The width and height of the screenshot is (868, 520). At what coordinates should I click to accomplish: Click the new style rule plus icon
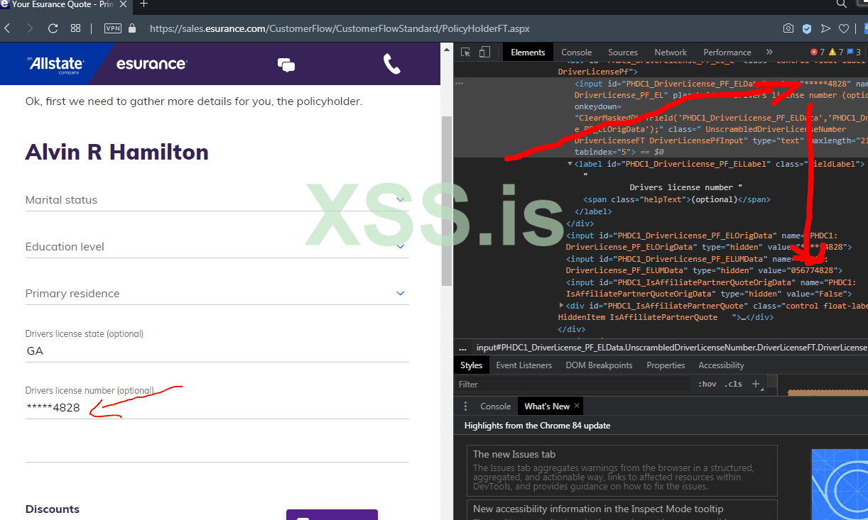756,385
